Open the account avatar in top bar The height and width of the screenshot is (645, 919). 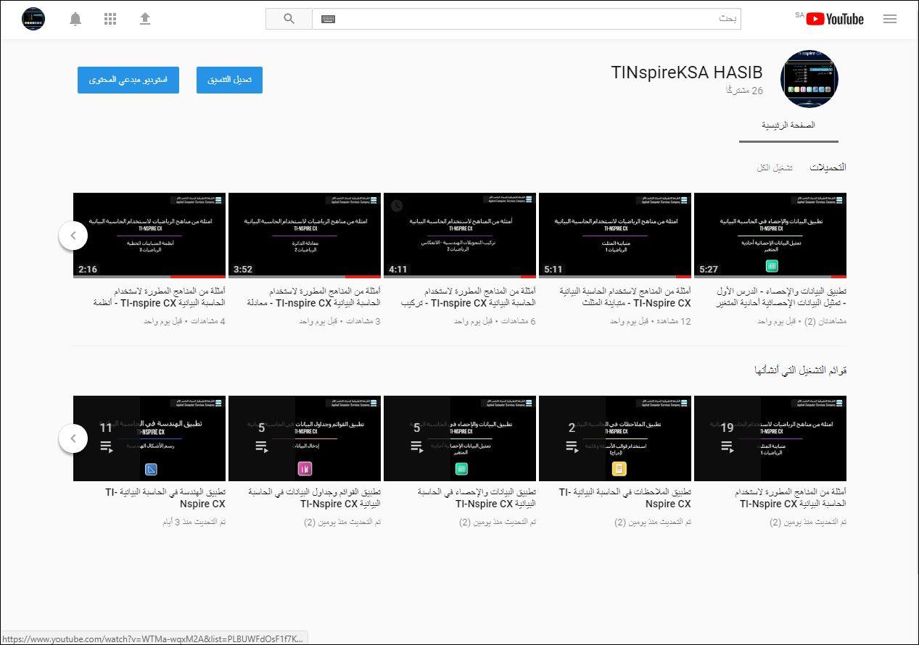33,19
